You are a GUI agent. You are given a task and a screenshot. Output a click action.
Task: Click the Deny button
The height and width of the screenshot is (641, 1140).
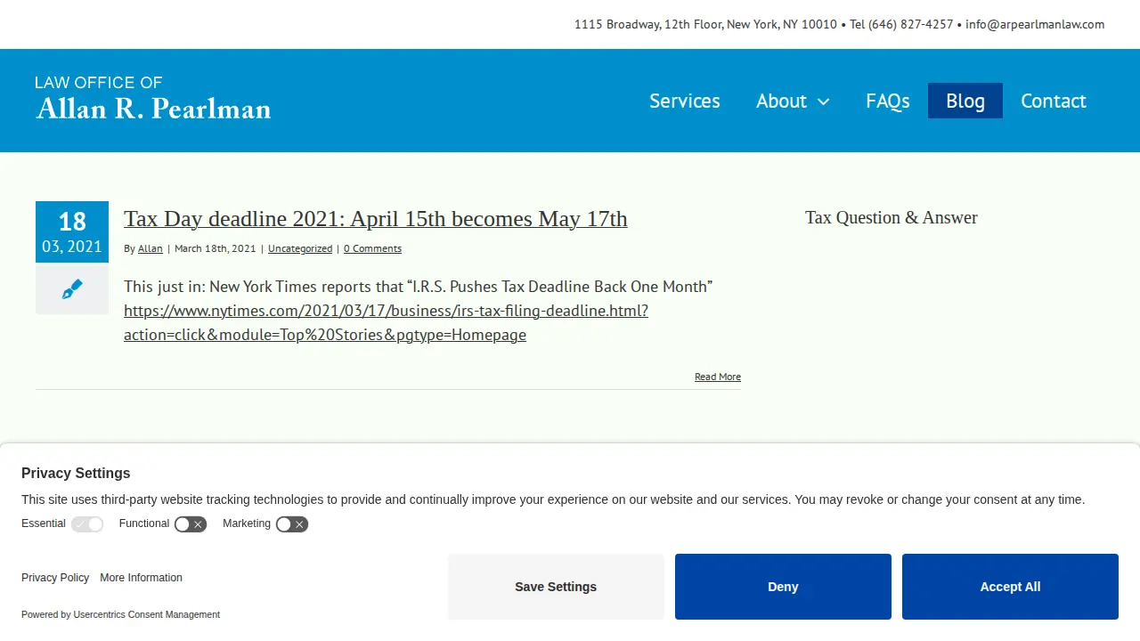783,587
